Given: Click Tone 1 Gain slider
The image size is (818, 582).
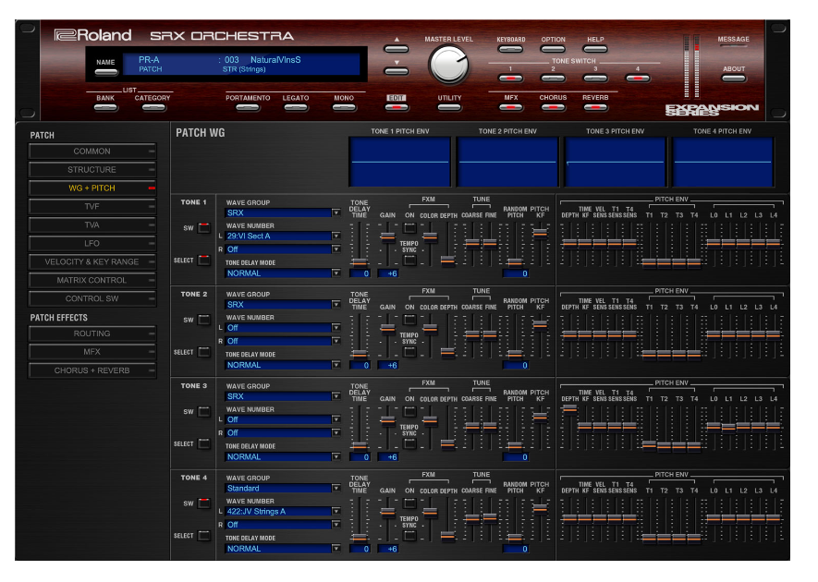Looking at the screenshot, I should [x=387, y=237].
